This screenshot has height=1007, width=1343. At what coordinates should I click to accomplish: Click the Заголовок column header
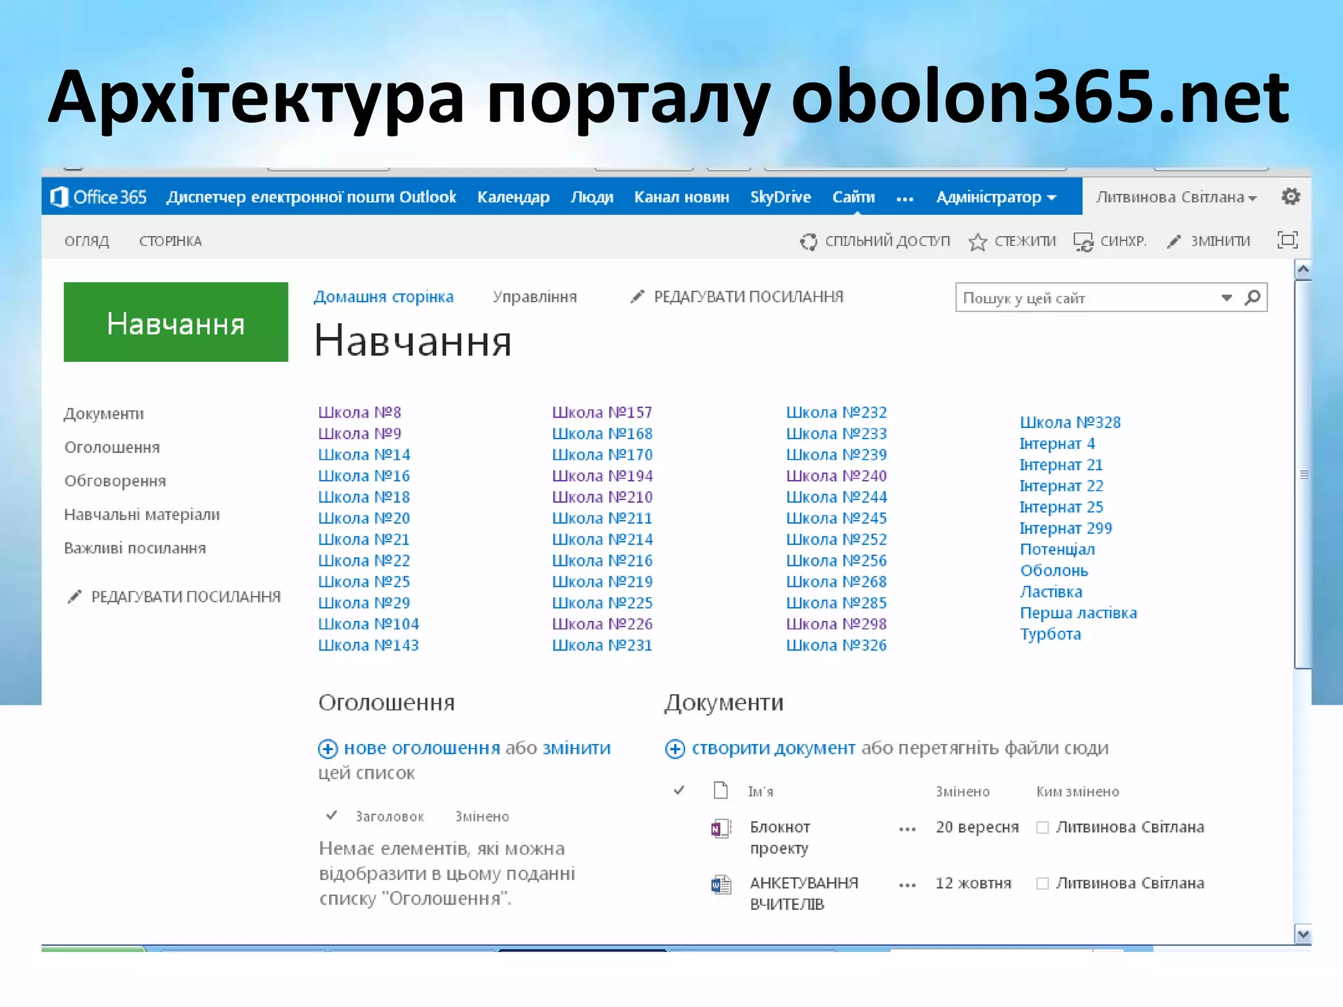click(390, 816)
